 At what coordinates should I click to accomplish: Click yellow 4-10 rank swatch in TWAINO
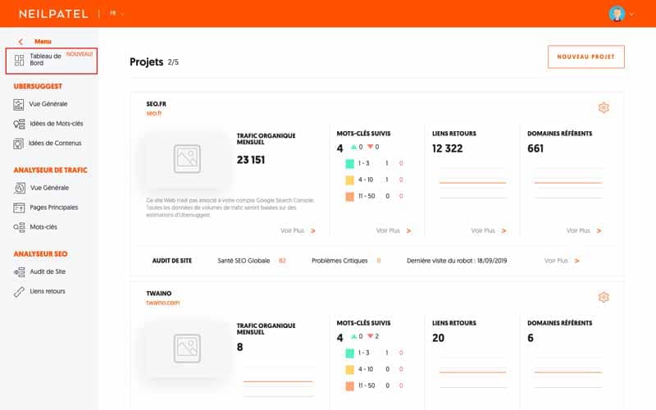(350, 370)
